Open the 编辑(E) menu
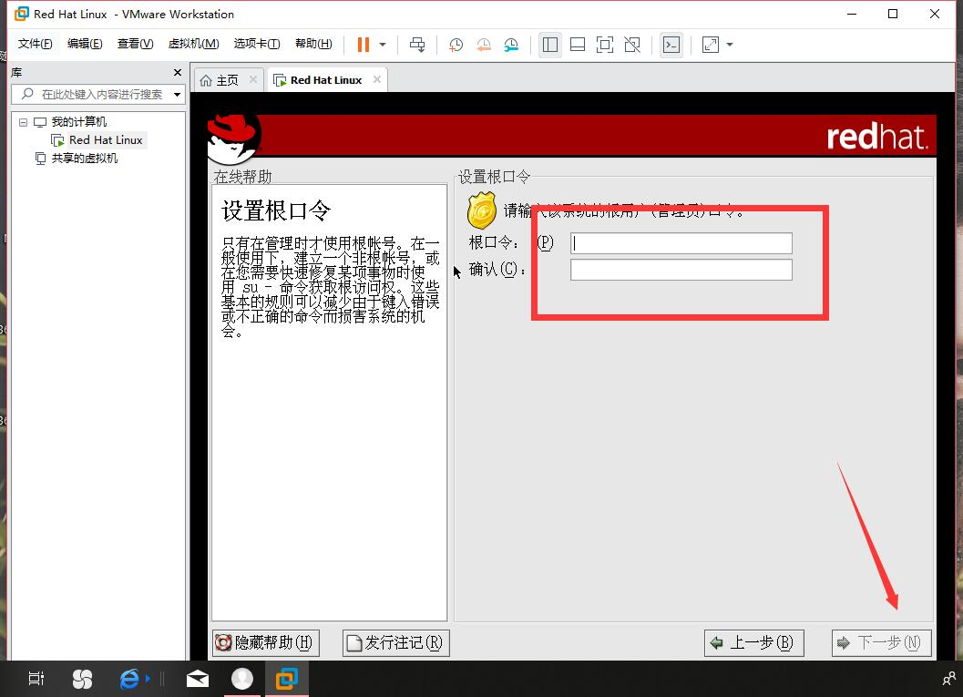 (x=85, y=44)
